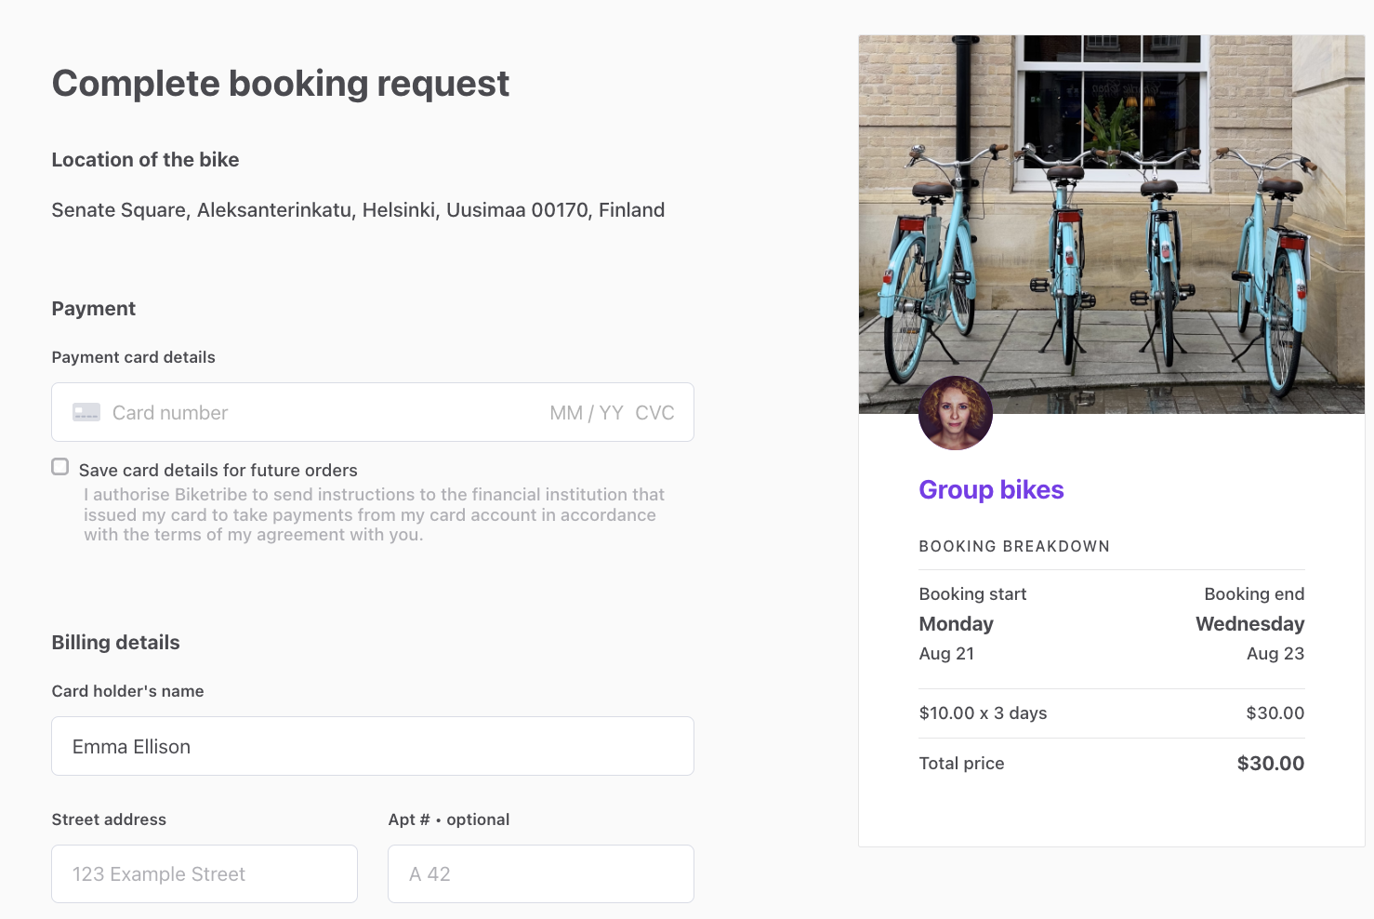Select the $30.00 total price
1374x919 pixels.
coord(1270,763)
